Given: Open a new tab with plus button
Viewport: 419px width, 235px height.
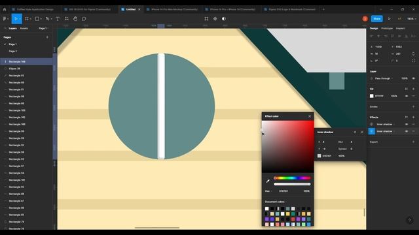Looking at the screenshot, I should pos(323,9).
